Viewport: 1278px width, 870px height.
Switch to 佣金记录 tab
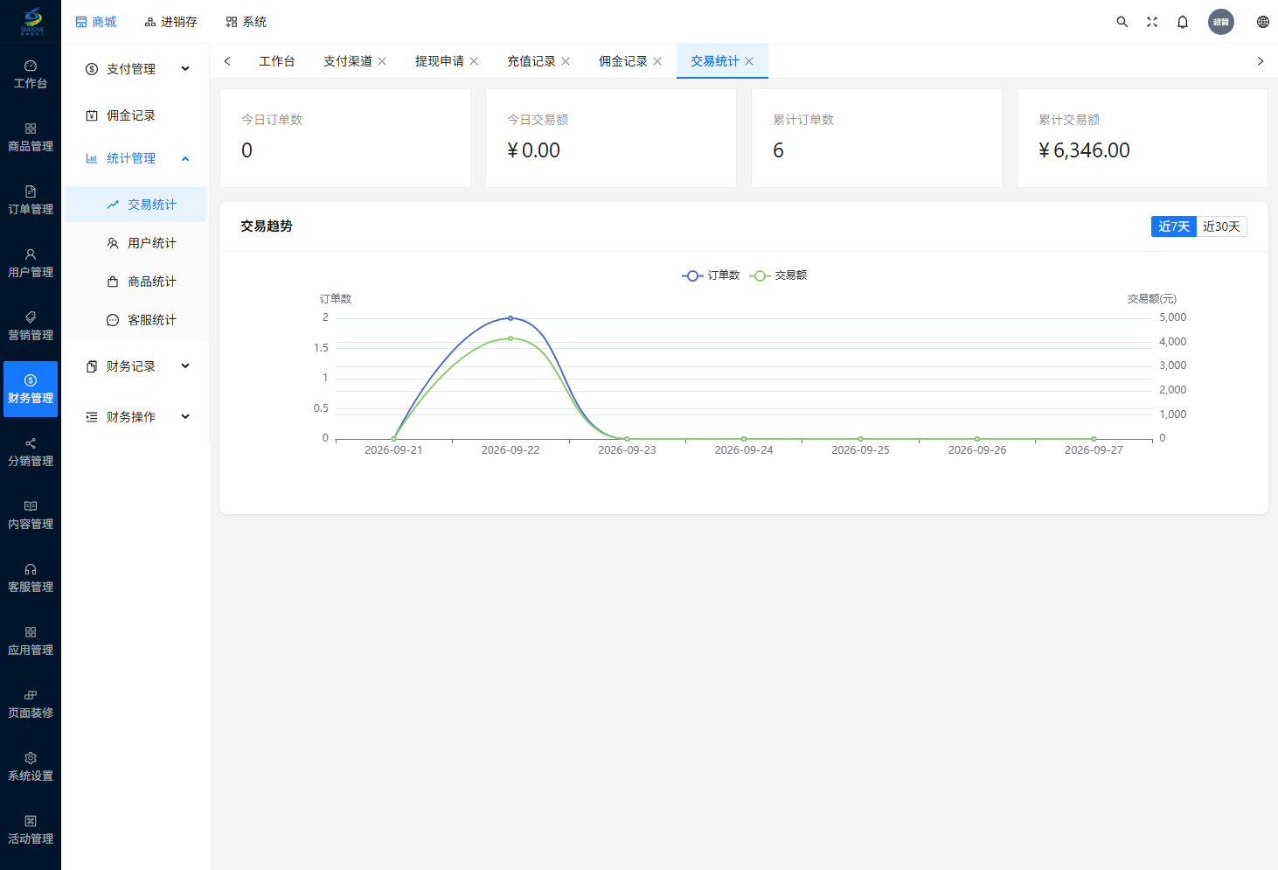[x=623, y=61]
